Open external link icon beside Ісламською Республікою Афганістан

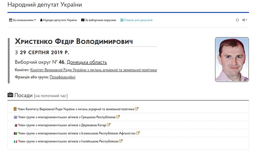pyautogui.click(x=138, y=133)
